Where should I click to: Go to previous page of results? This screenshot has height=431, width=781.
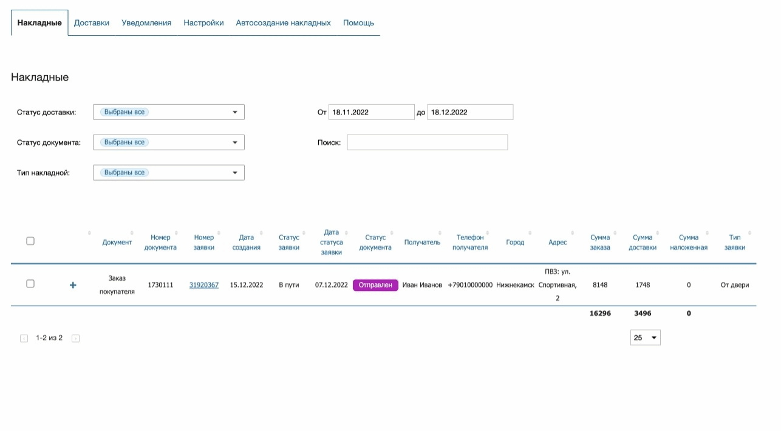tap(24, 338)
